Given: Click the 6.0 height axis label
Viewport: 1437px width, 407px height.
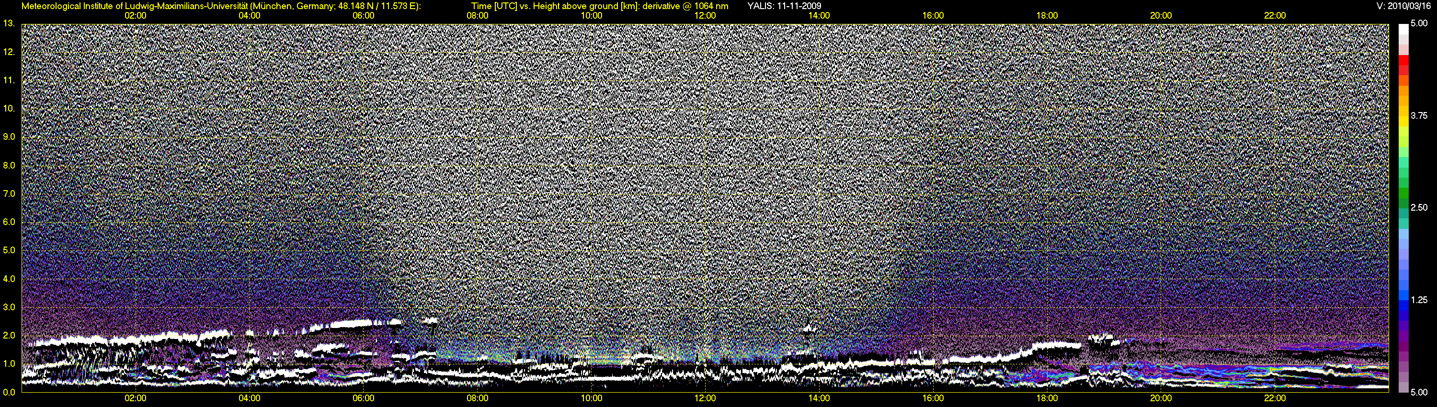Looking at the screenshot, I should [x=8, y=222].
